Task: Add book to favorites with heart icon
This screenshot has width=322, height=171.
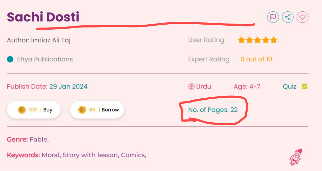Action: (x=302, y=17)
